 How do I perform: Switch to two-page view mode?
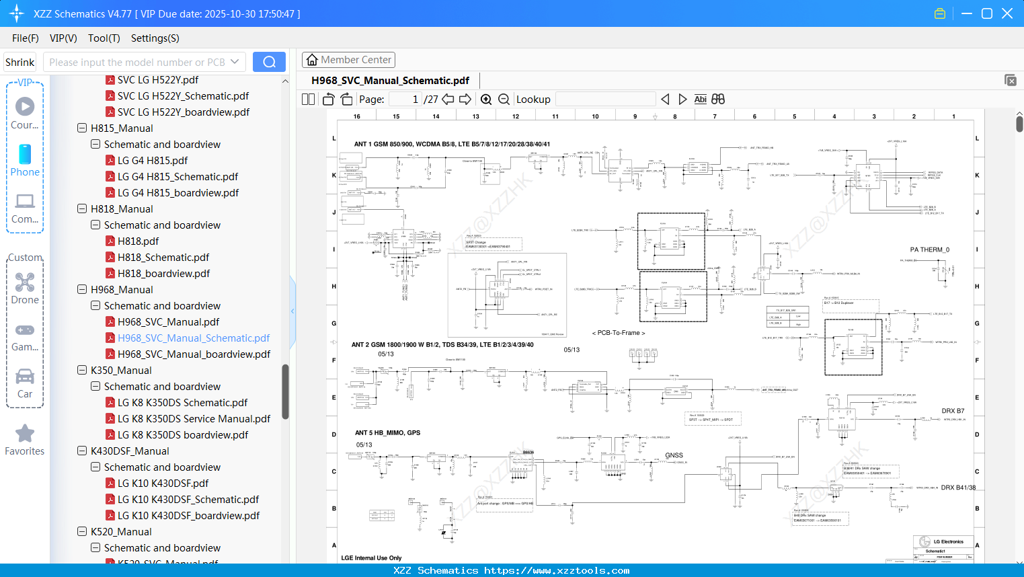tap(307, 99)
